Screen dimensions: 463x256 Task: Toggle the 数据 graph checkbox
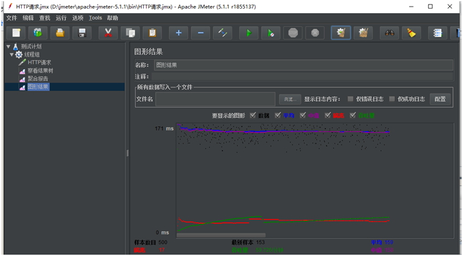coord(252,116)
